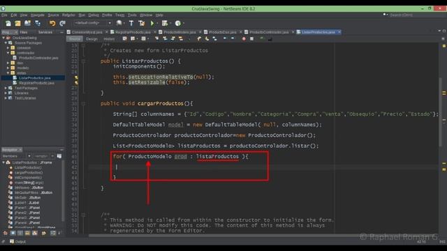Switch to the ProductoControlador.java editor tab
The height and width of the screenshot is (251, 447).
pyautogui.click(x=269, y=32)
